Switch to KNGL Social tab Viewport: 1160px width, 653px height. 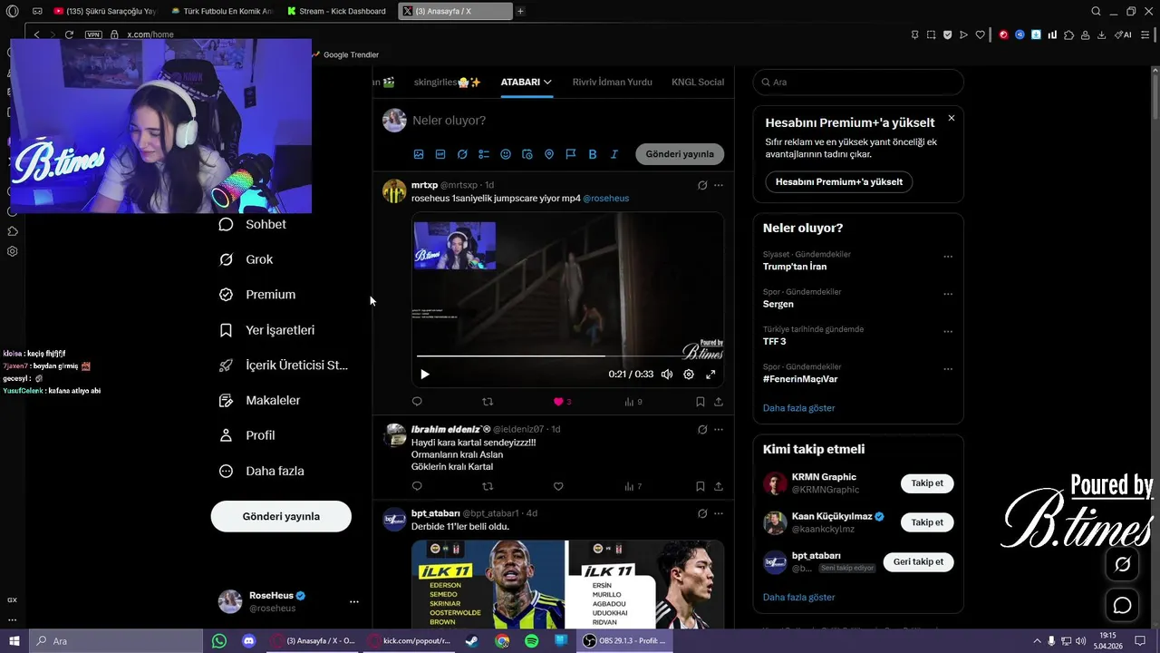click(x=698, y=82)
